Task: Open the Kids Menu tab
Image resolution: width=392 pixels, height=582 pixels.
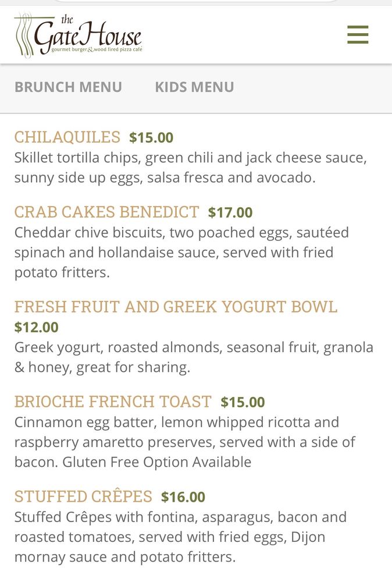Action: [x=194, y=87]
